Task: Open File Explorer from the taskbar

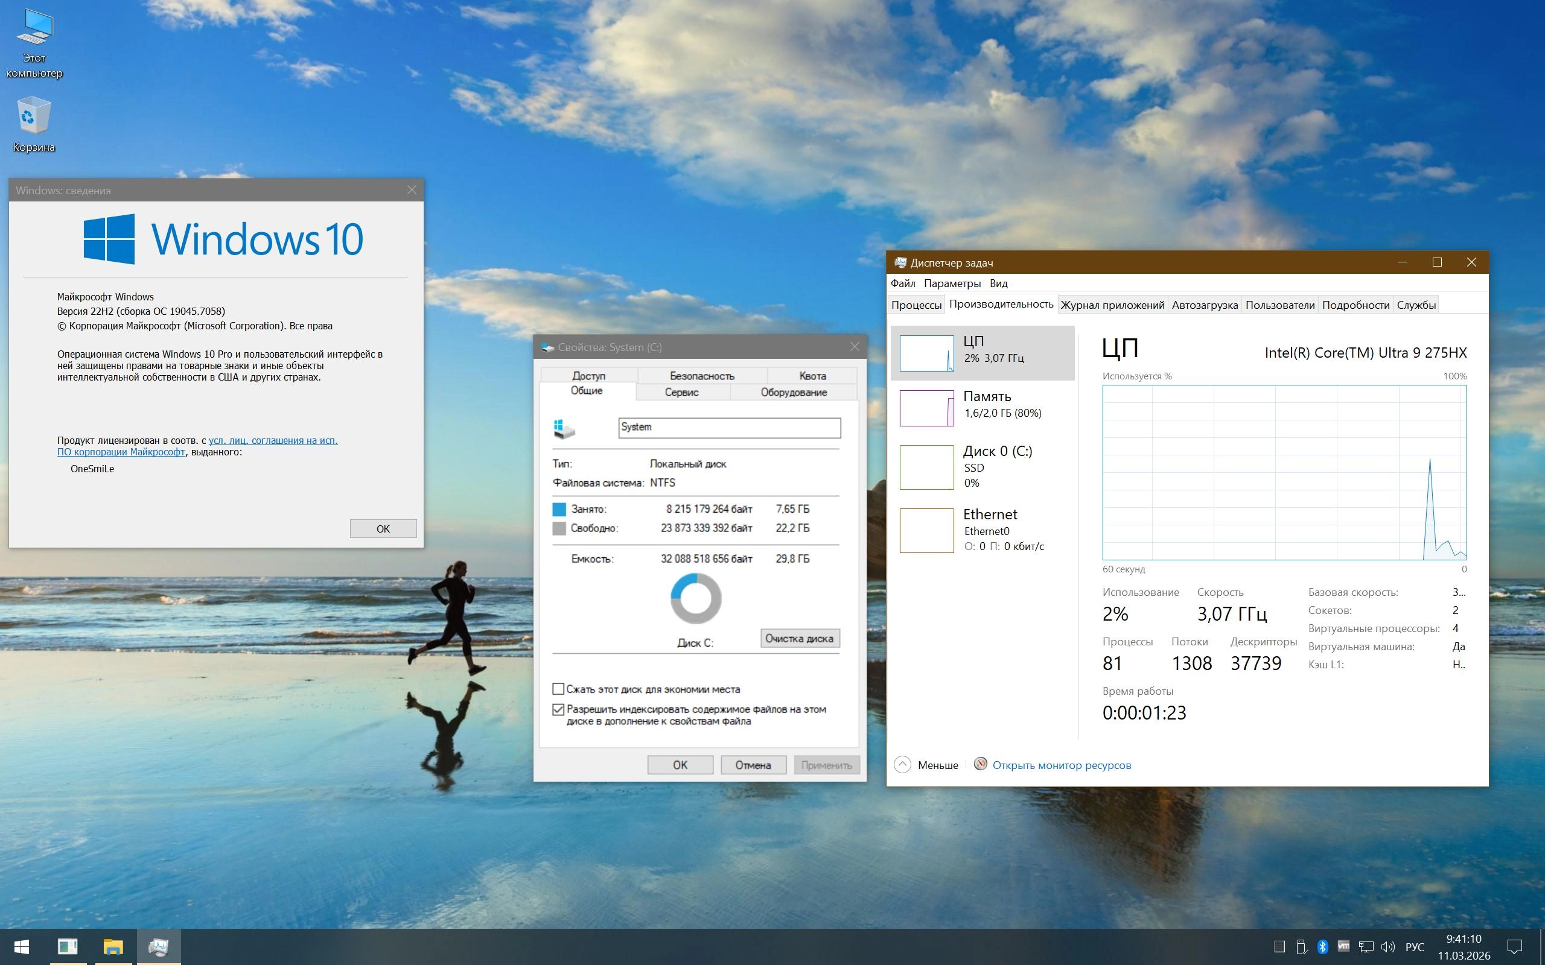Action: tap(113, 946)
